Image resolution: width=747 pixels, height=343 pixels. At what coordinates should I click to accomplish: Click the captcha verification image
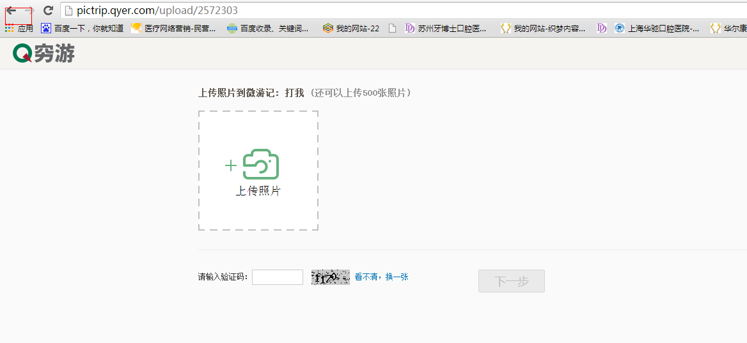point(330,277)
